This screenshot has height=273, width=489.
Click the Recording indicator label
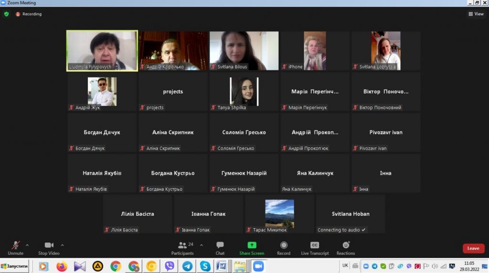(29, 14)
